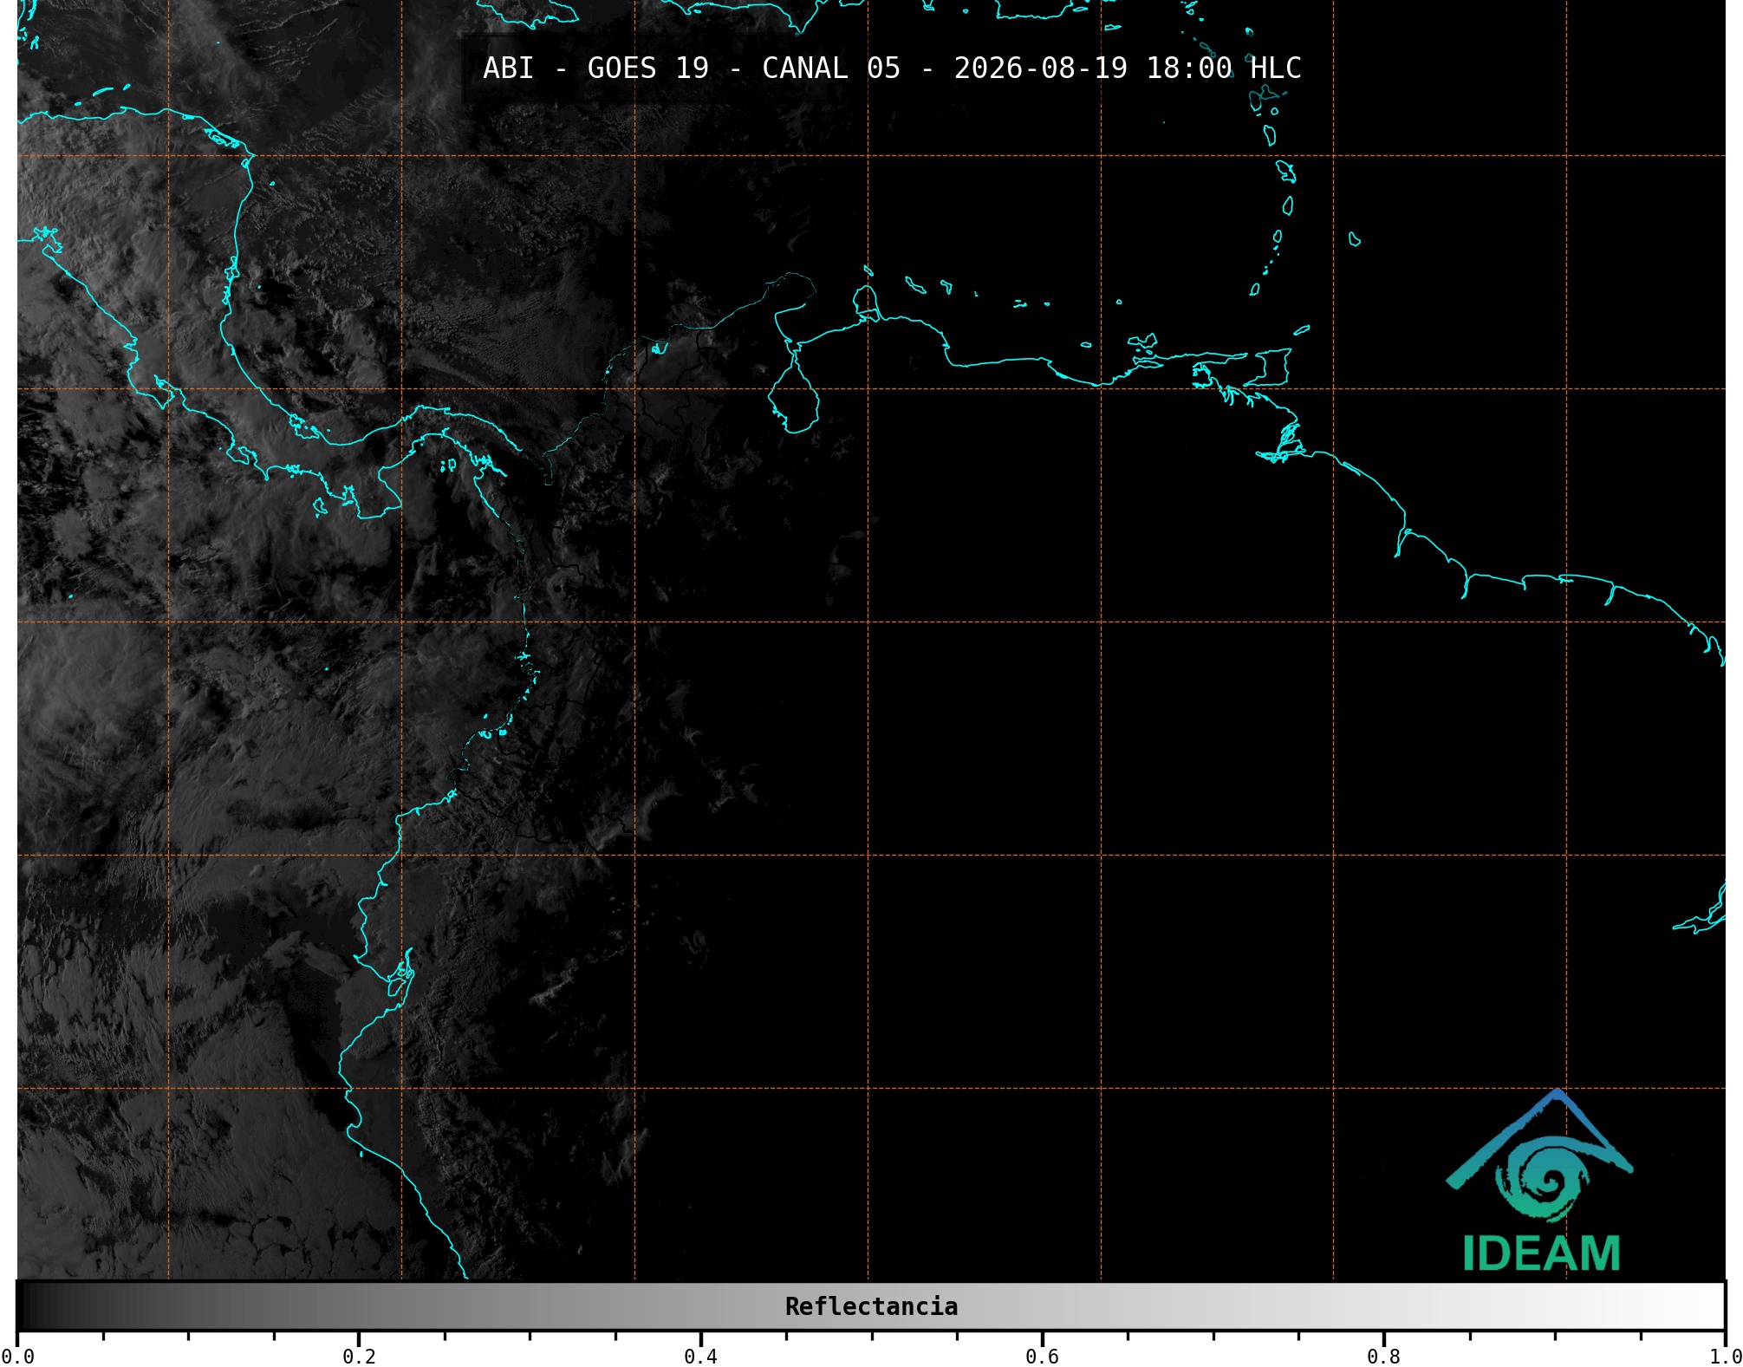Click the 0.4 tick label on colorbar
This screenshot has width=1743, height=1367.
pyautogui.click(x=700, y=1356)
